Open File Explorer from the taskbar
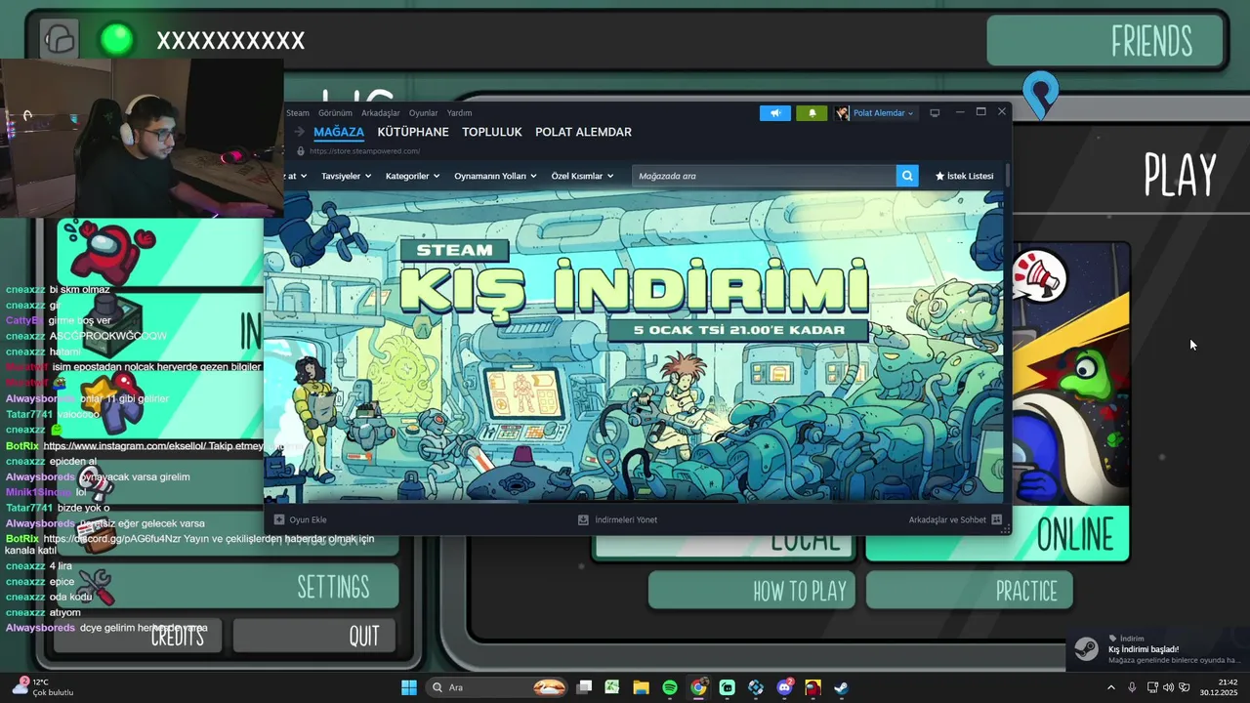 (641, 687)
